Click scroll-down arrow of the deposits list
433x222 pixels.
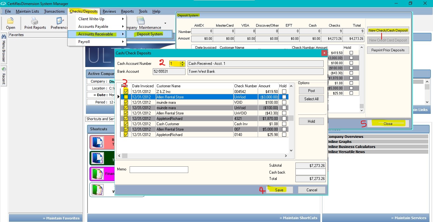click(x=291, y=151)
